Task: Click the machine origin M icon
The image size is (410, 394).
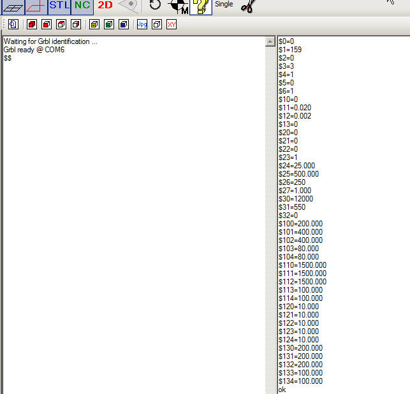Action: [179, 6]
